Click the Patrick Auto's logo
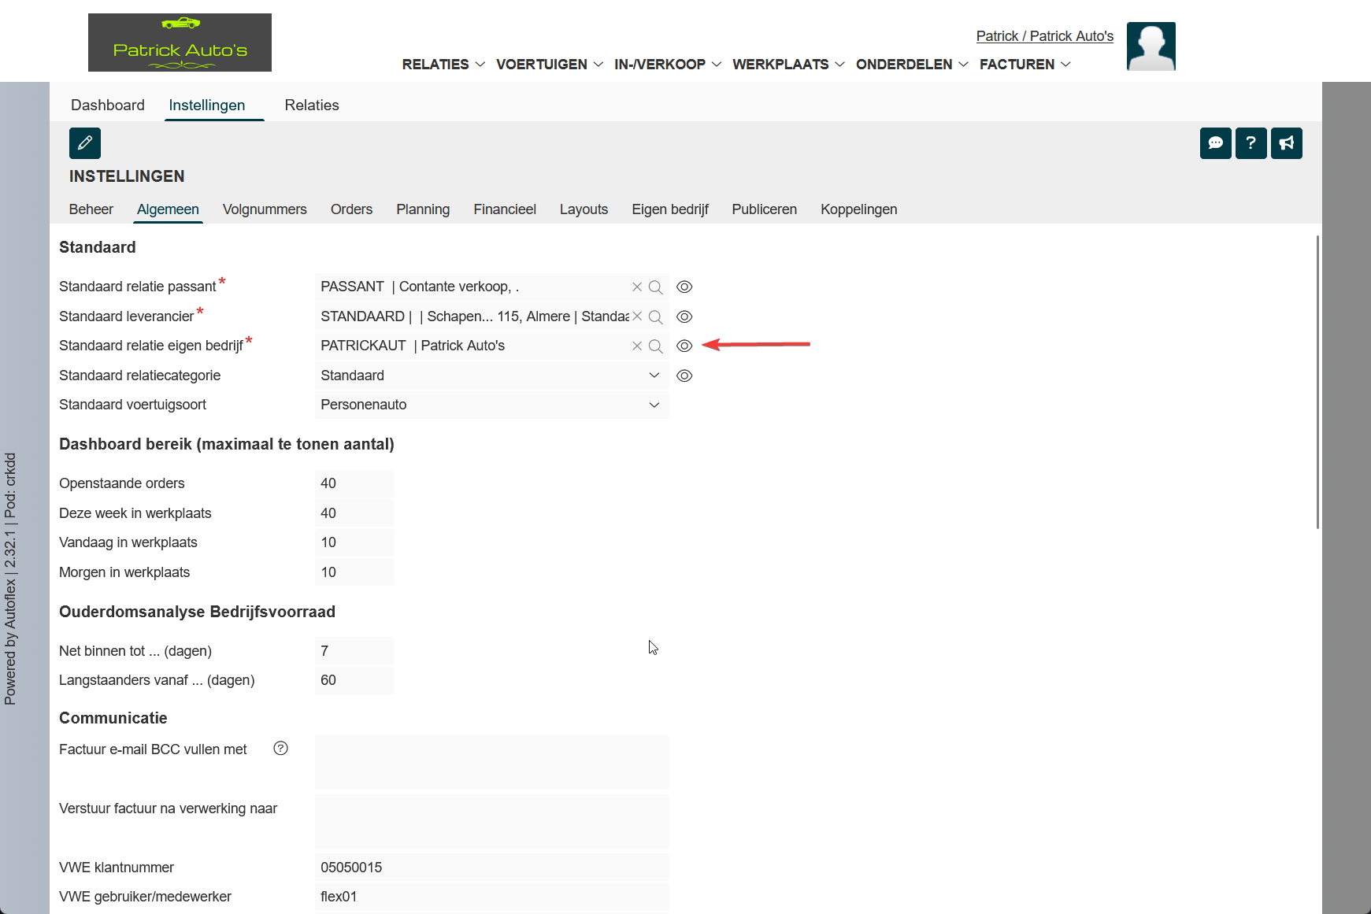The image size is (1371, 914). pyautogui.click(x=180, y=43)
